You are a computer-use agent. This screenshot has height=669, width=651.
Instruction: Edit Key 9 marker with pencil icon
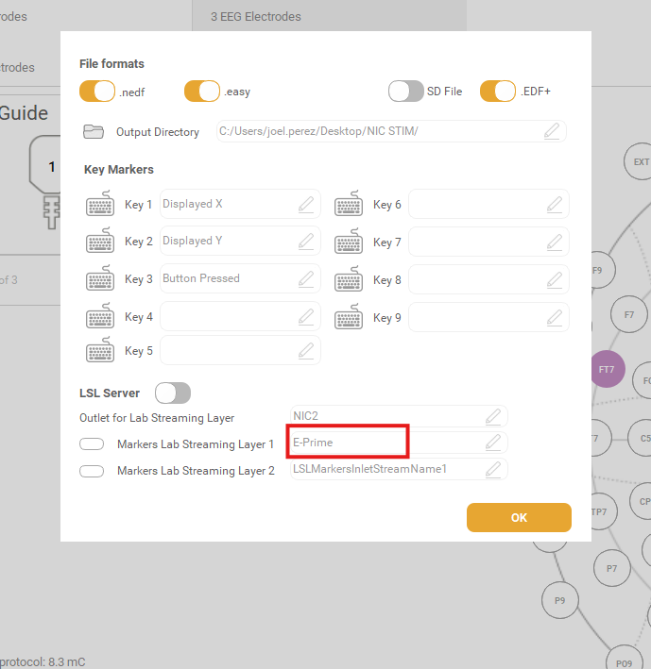click(555, 317)
